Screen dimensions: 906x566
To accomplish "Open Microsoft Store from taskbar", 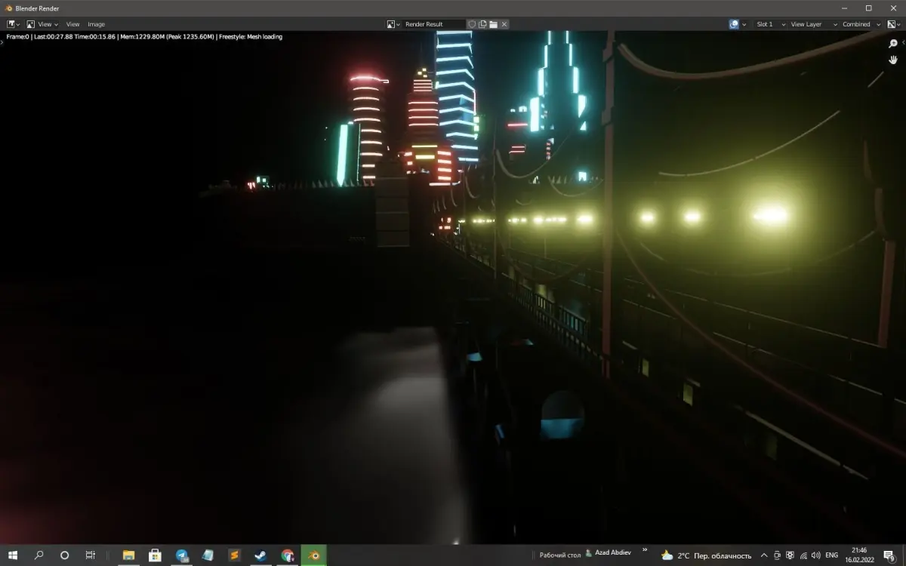I will (x=155, y=555).
